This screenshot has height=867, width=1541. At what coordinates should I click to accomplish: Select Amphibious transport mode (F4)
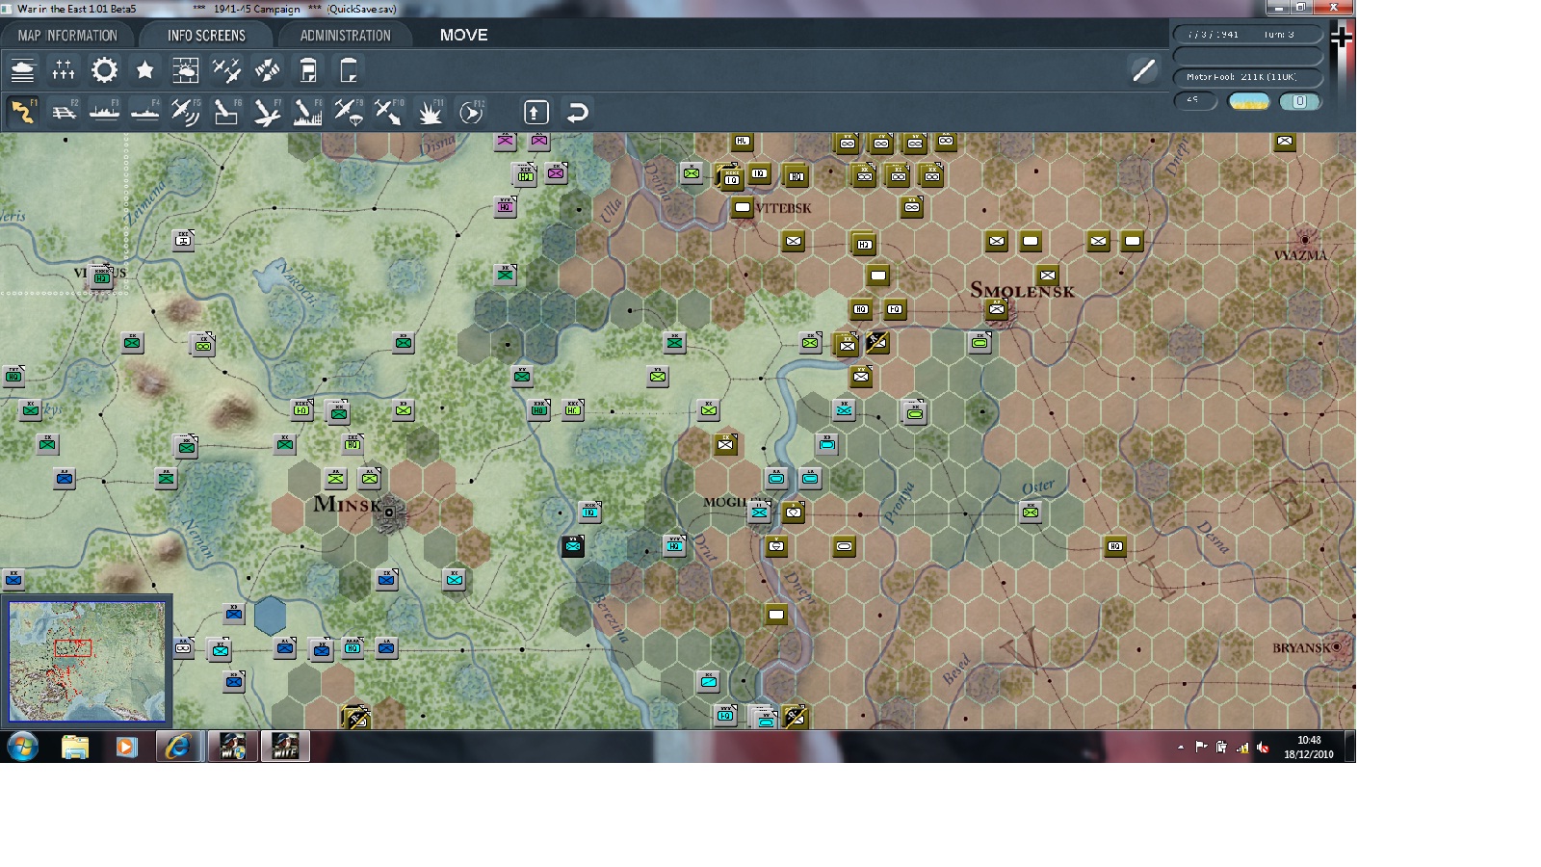point(144,112)
